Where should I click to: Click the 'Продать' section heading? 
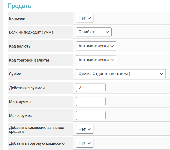(19, 6)
